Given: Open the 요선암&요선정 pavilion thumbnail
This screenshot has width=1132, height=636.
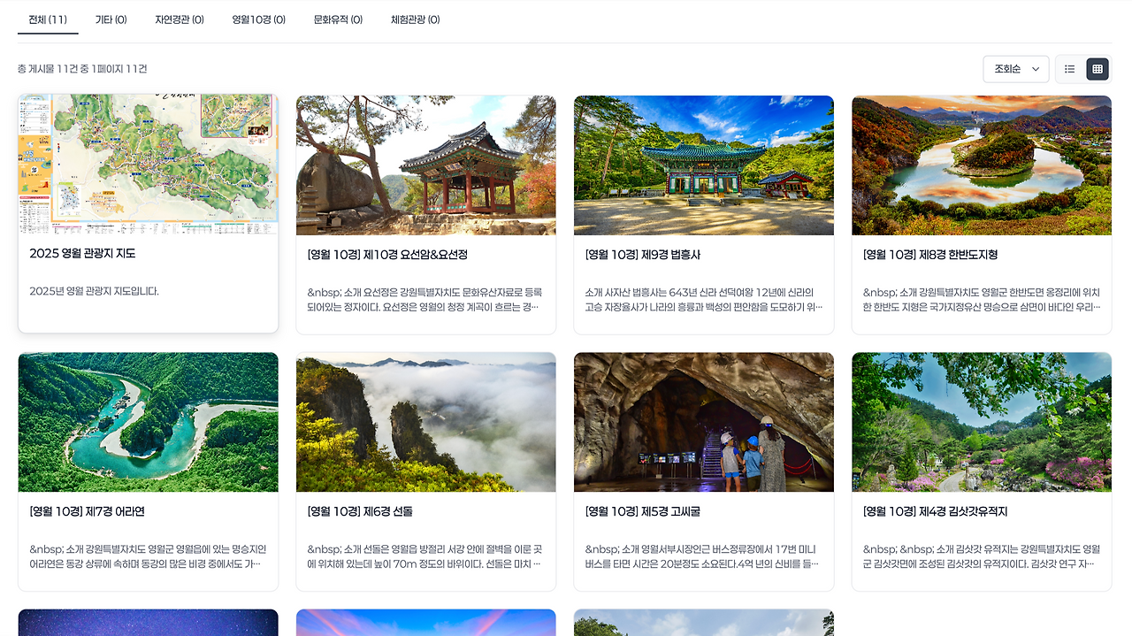Looking at the screenshot, I should pyautogui.click(x=426, y=165).
